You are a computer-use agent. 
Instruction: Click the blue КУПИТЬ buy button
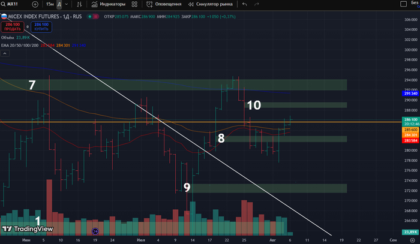42,26
